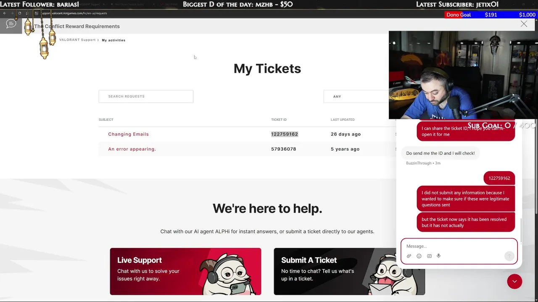Click the Subject column header
This screenshot has width=538, height=302.
[x=106, y=120]
